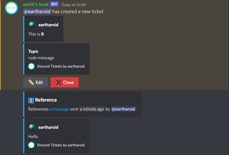Click the footer icon in the Topic embed
This screenshot has height=155, width=229.
pos(31,66)
